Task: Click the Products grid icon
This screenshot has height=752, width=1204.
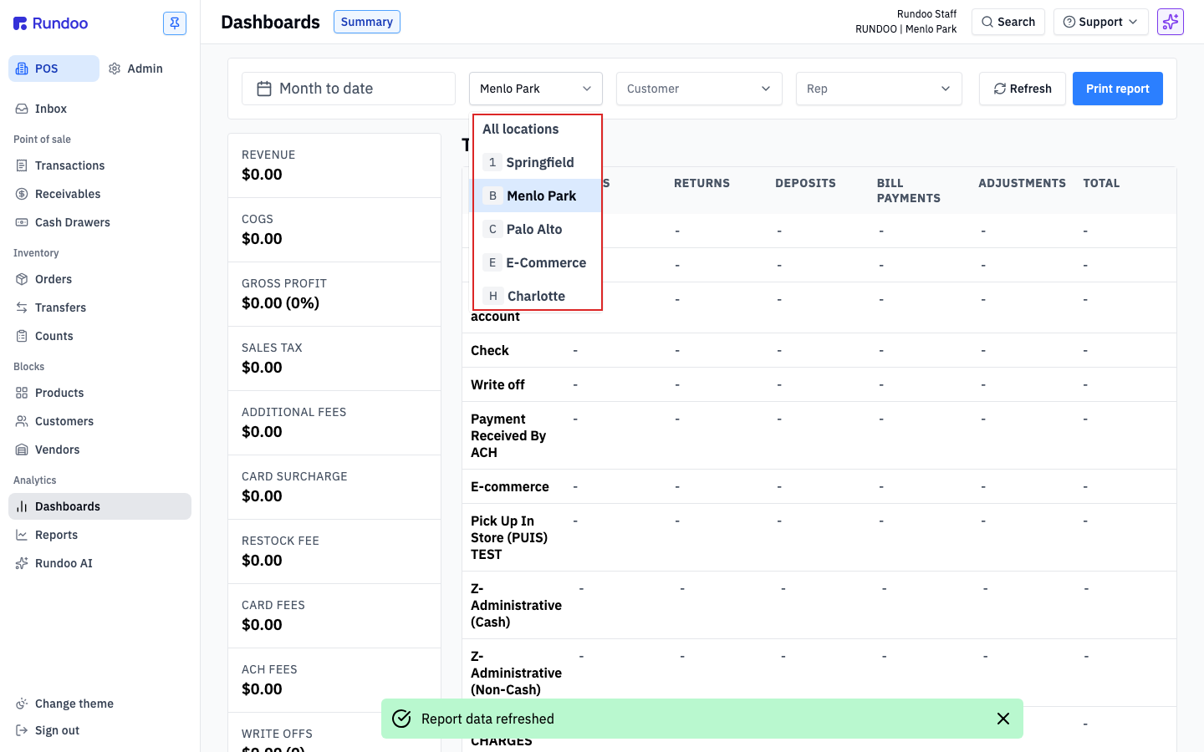Action: (x=22, y=393)
